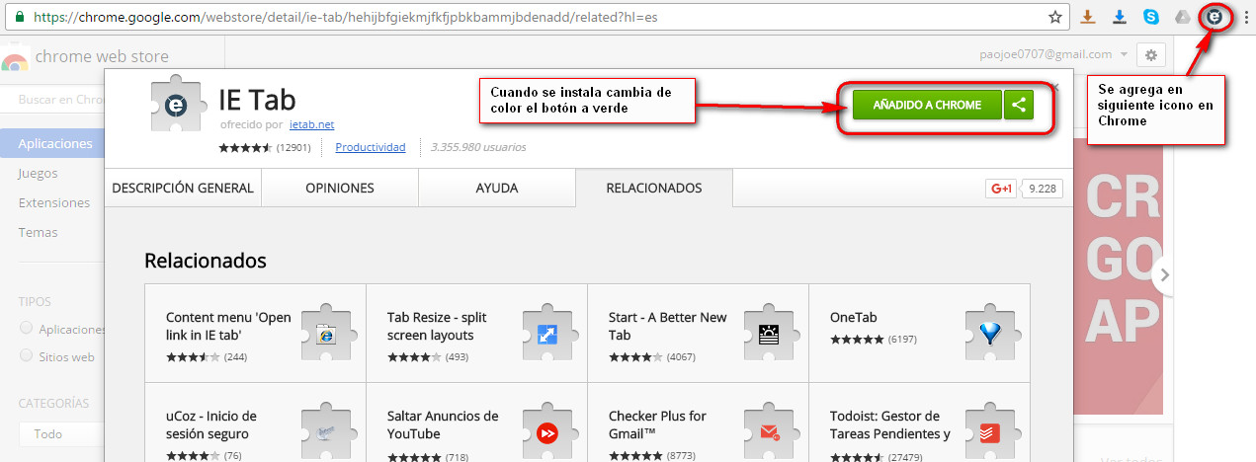The height and width of the screenshot is (462, 1256).
Task: Open the Tab Resize - split screen layouts title
Action: coord(437,326)
